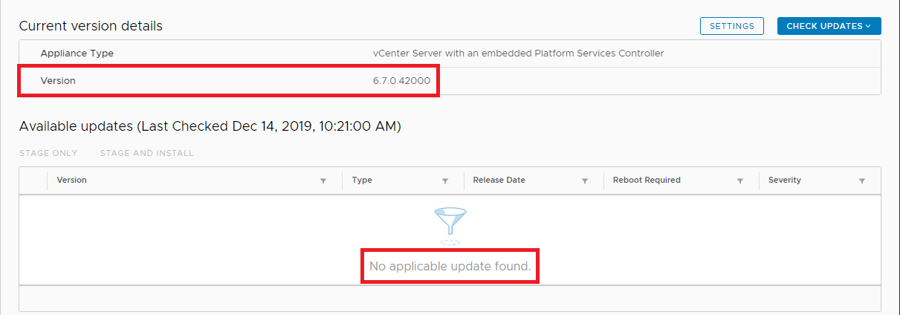
Task: Sort by Reboot Required column header
Action: tap(647, 180)
